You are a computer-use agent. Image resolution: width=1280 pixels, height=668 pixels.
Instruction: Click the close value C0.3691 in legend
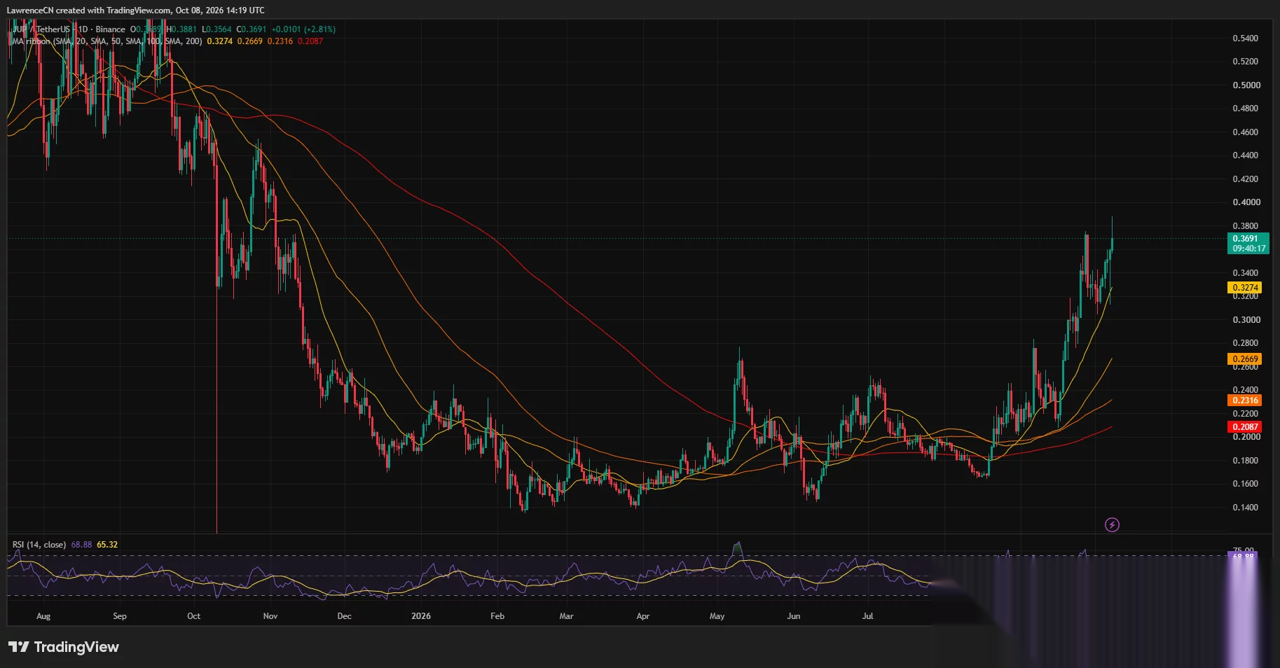pyautogui.click(x=252, y=29)
